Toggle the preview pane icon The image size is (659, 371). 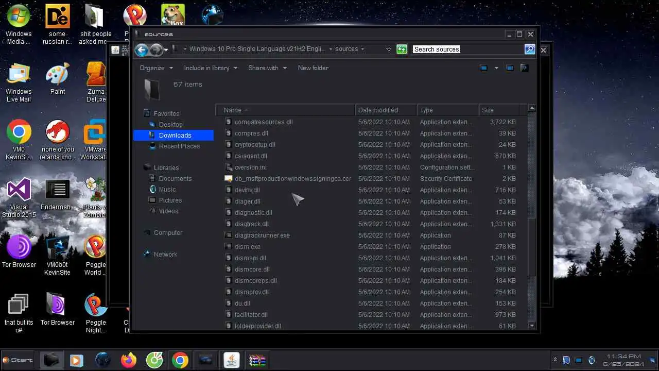pos(510,68)
